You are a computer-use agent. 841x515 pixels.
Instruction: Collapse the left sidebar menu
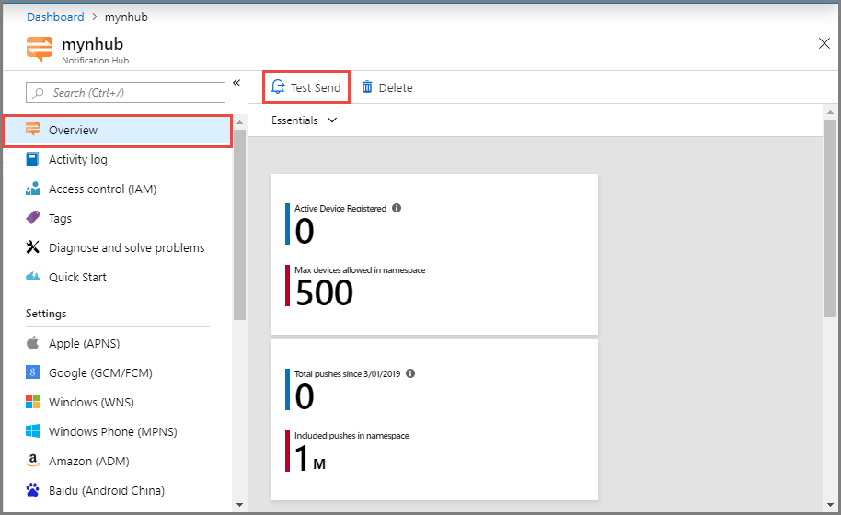(236, 83)
